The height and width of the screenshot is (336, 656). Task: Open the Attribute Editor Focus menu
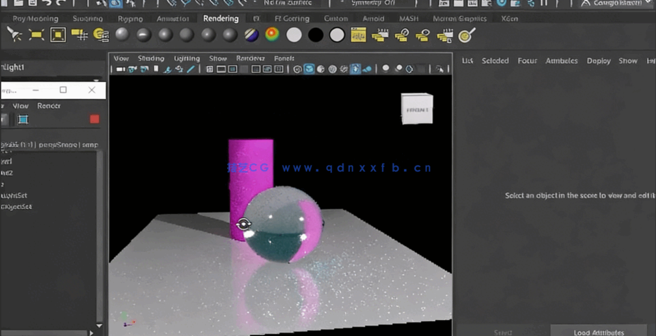[527, 61]
